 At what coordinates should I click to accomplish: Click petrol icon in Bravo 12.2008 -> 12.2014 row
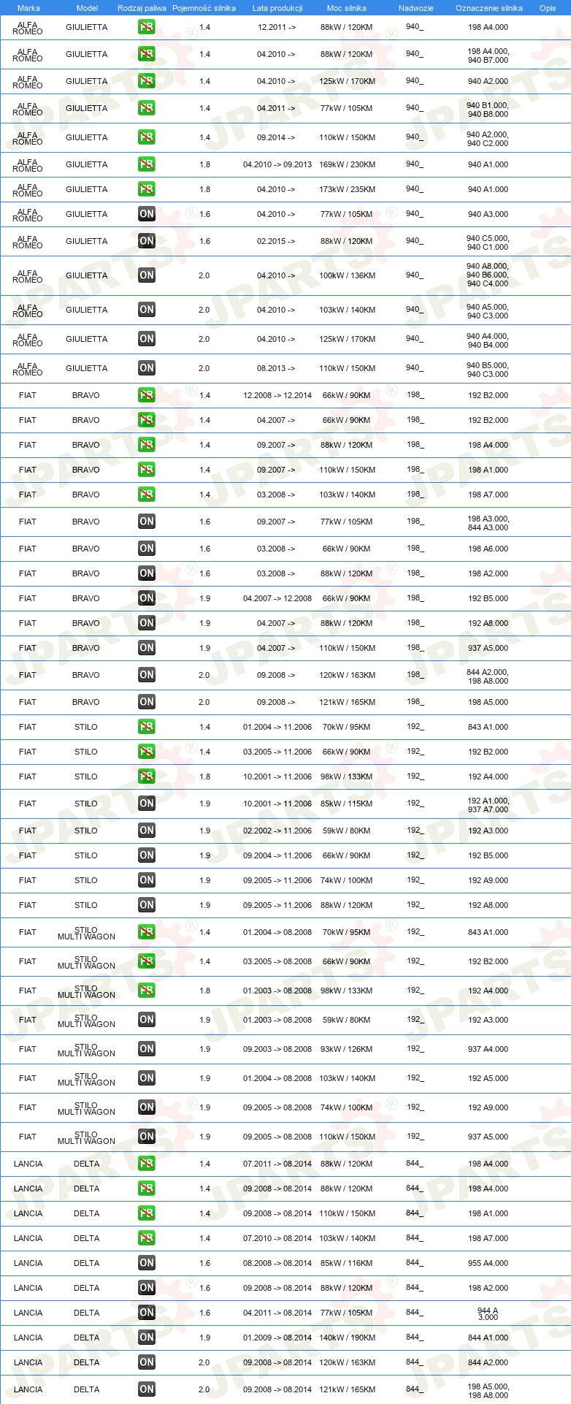pyautogui.click(x=147, y=395)
